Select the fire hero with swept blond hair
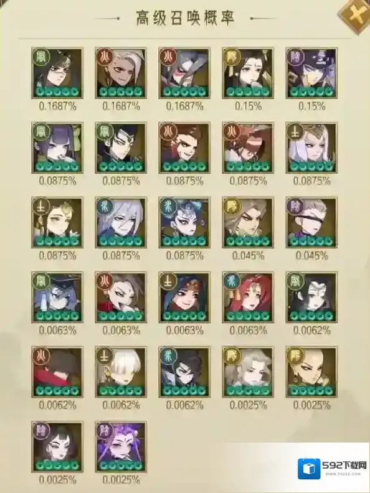370x493 pixels. (x=121, y=73)
